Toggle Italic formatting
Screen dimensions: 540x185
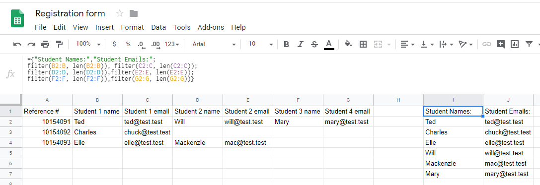click(x=301, y=44)
